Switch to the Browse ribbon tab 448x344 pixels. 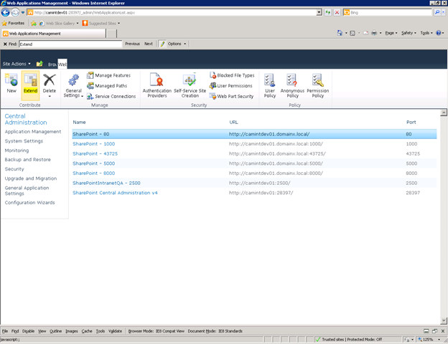pos(52,64)
